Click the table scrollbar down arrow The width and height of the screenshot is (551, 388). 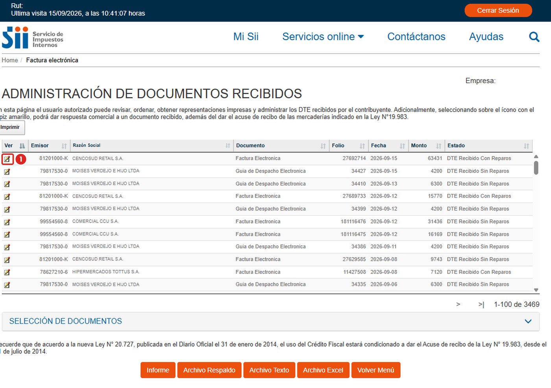(x=536, y=290)
